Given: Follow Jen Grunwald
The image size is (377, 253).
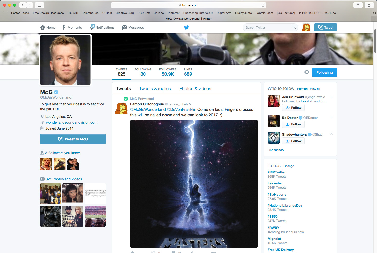Looking at the screenshot, I should point(293,108).
